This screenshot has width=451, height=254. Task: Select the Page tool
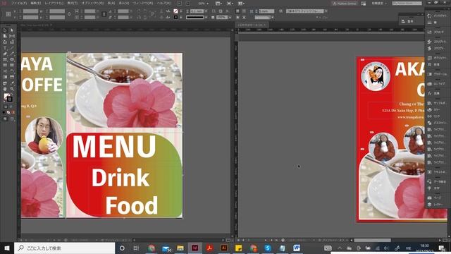point(5,36)
